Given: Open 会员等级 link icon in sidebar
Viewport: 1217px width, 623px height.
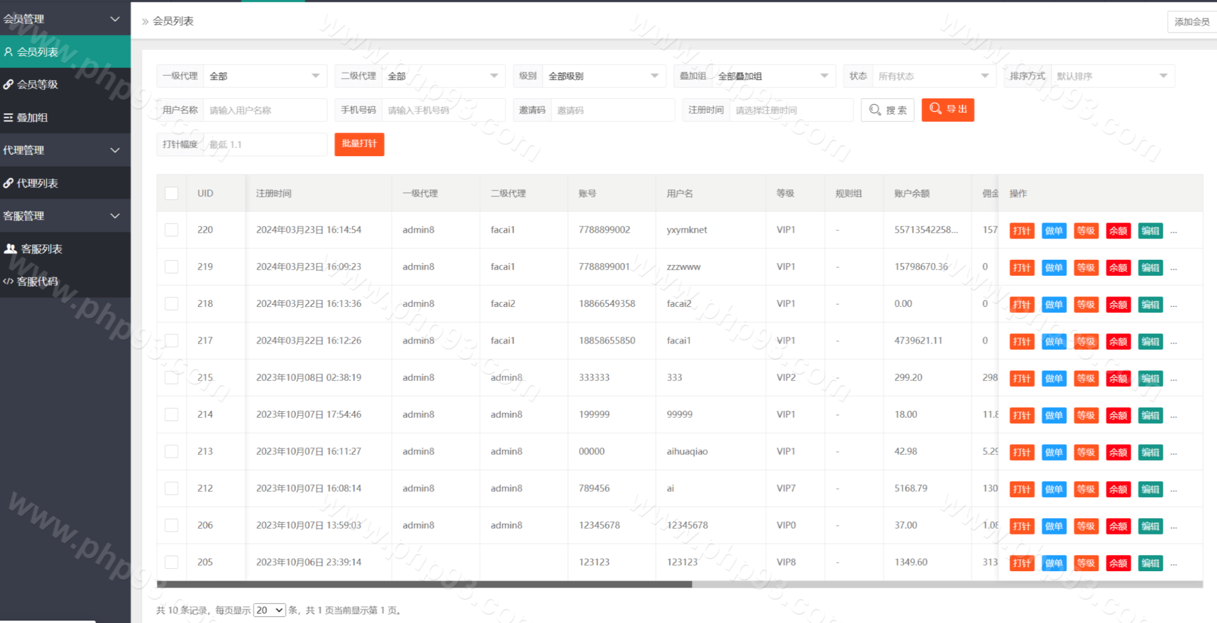Looking at the screenshot, I should coord(8,85).
